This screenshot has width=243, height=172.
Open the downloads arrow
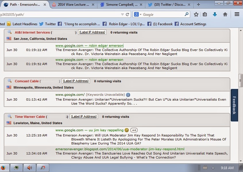click(215, 15)
